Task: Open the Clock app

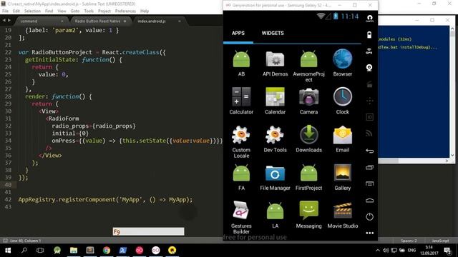Action: coord(342,101)
